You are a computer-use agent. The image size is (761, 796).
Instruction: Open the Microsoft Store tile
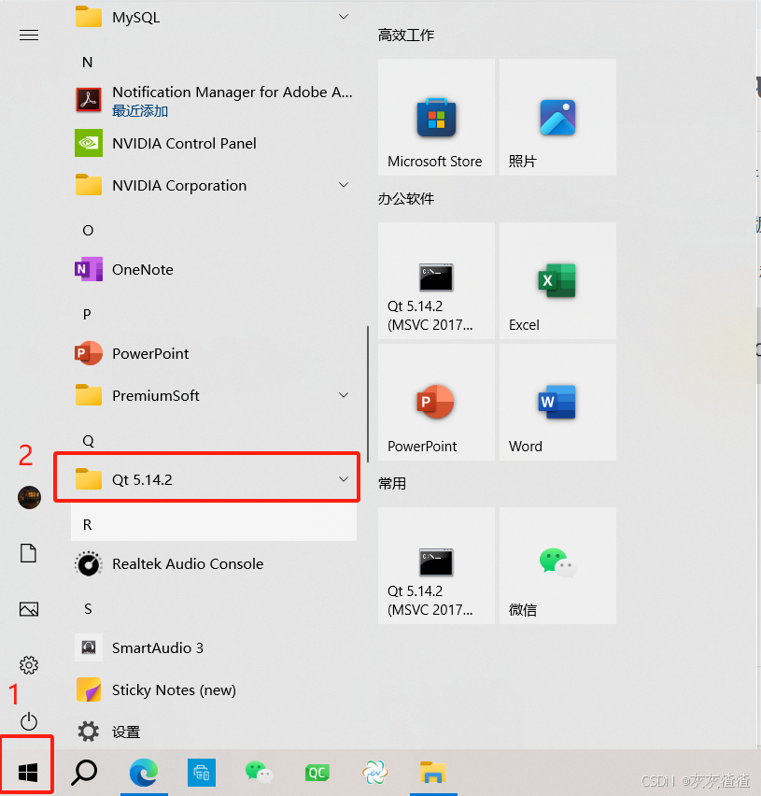pos(436,118)
